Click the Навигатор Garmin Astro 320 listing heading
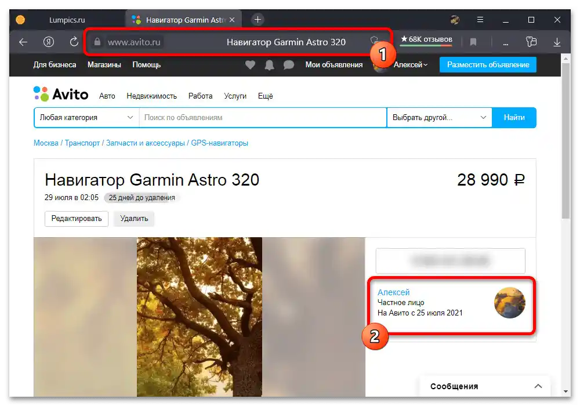The image size is (580, 406). point(152,180)
